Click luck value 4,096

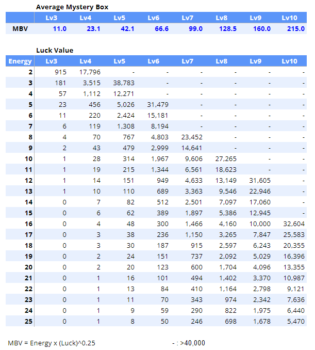262,267
